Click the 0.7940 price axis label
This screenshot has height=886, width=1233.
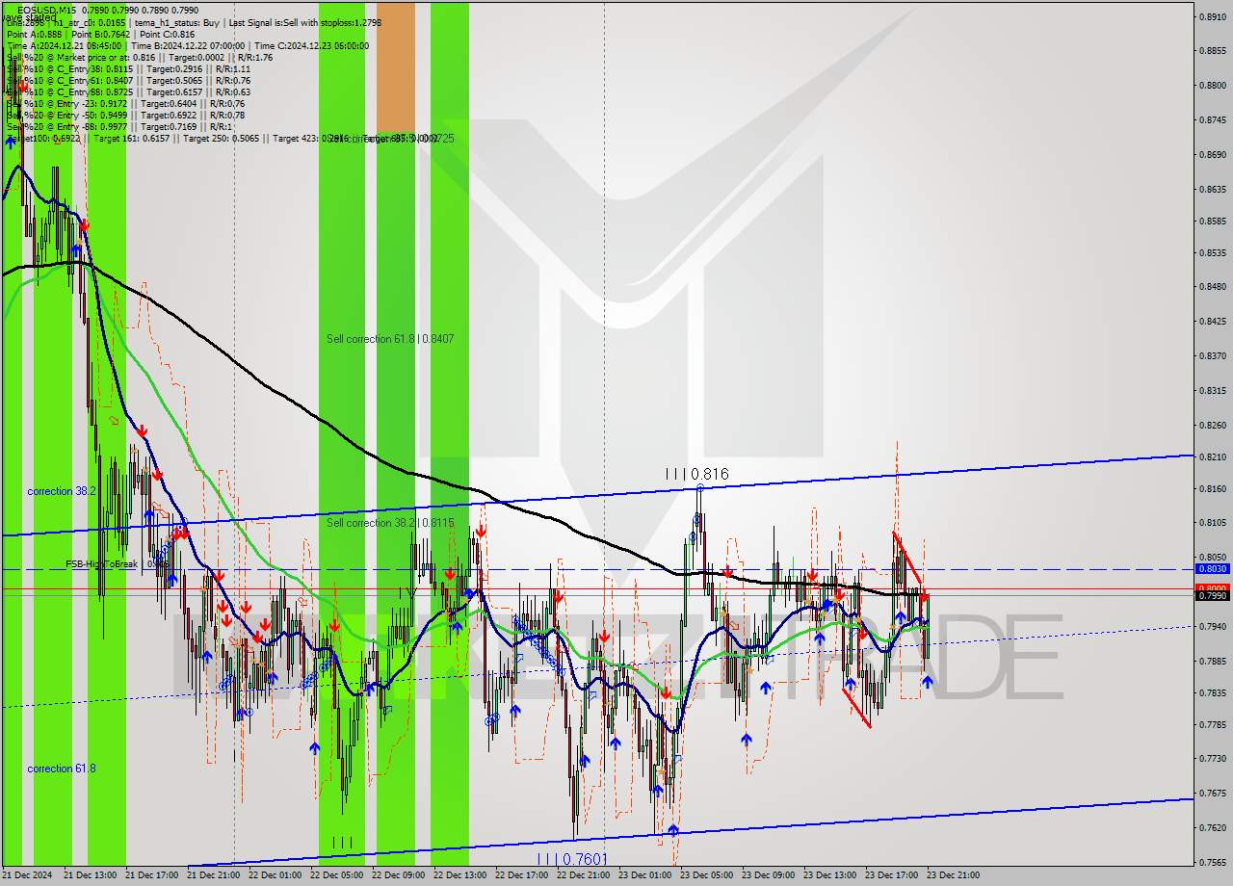(x=1212, y=627)
